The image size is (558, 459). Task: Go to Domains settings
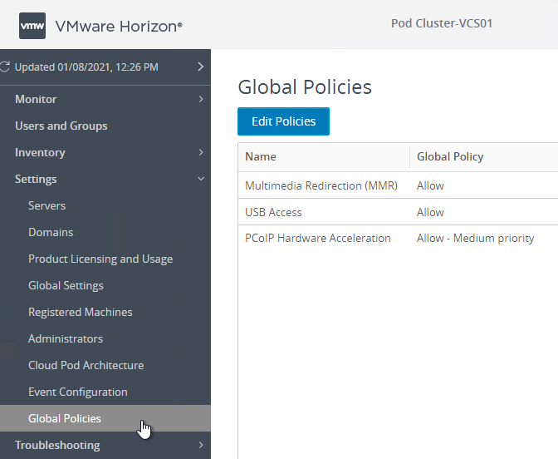(51, 232)
